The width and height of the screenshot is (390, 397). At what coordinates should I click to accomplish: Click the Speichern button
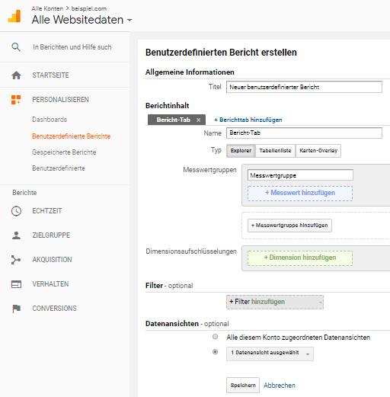pos(243,385)
